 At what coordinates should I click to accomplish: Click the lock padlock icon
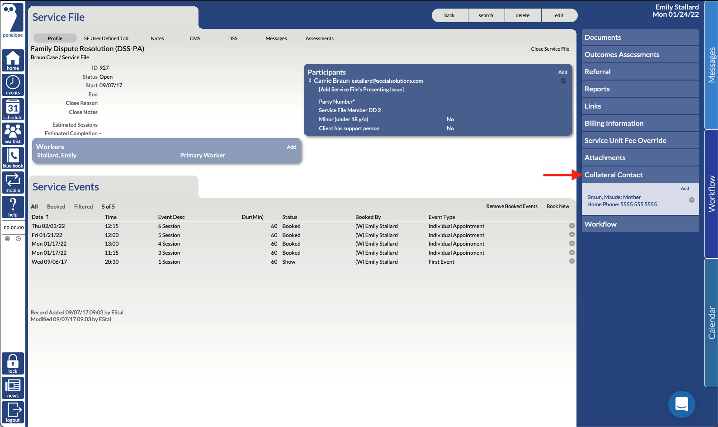click(x=13, y=363)
